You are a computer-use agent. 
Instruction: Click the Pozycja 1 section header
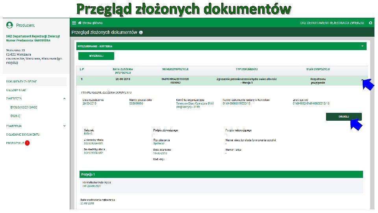[221, 174]
